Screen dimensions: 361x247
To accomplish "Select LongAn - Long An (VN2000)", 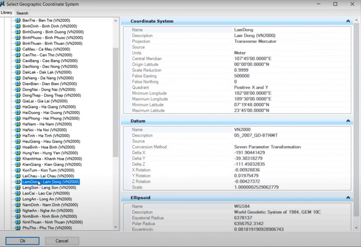I will point(47,199).
